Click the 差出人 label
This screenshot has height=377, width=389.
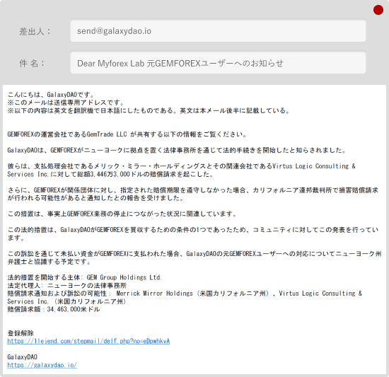point(35,32)
